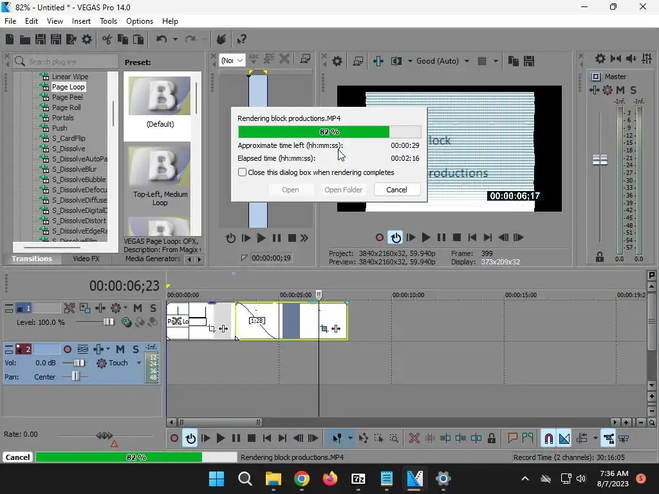The height and width of the screenshot is (494, 659).
Task: Click the Insert Marker icon
Action: point(512,439)
